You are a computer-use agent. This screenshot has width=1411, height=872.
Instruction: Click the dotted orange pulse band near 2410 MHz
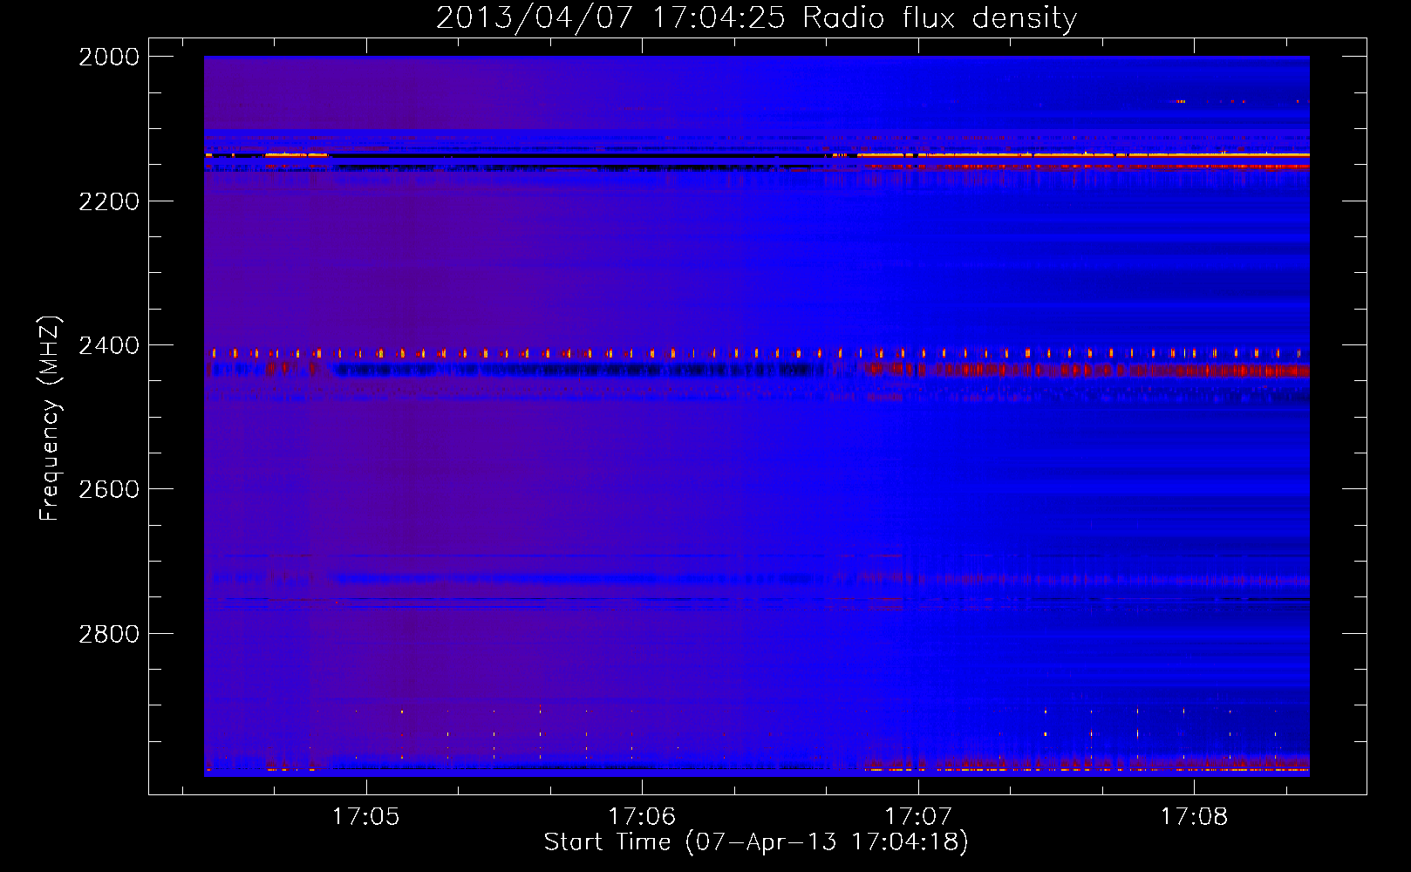point(757,353)
